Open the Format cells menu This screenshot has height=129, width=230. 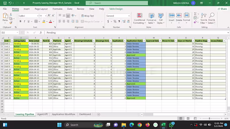click(x=187, y=18)
